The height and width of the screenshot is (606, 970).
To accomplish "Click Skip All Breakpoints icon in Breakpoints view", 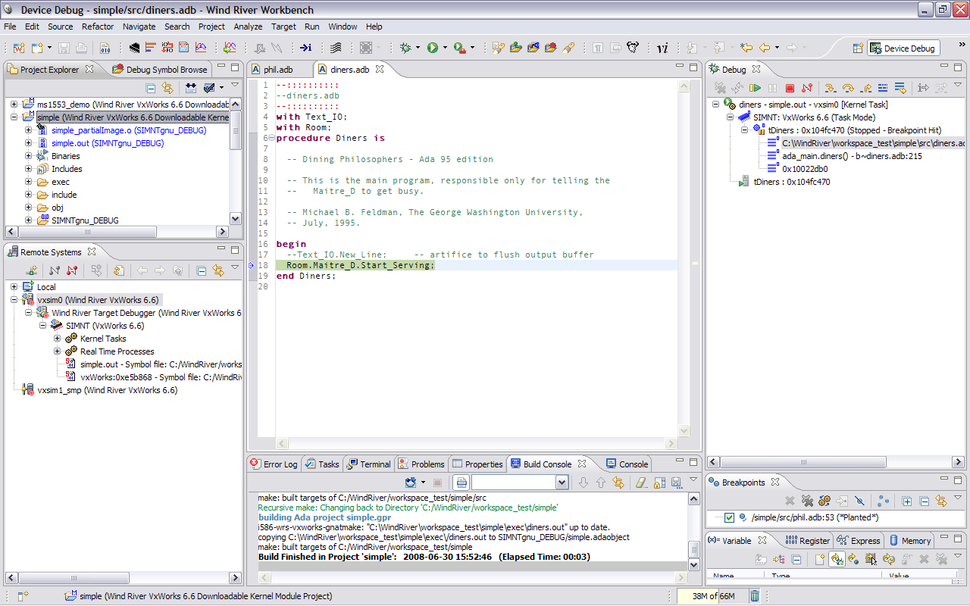I will 859,501.
